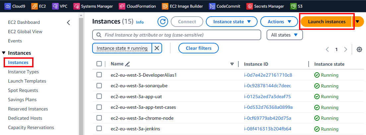Click the Find Instance search field
Viewport: 366px width, 135px height.
coord(177,35)
